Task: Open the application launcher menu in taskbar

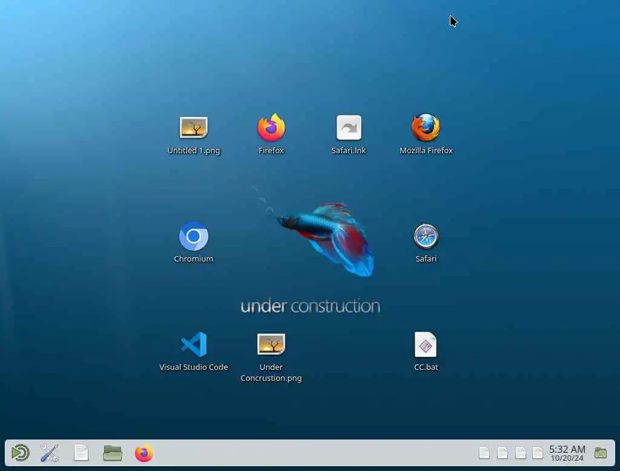Action: [x=21, y=453]
